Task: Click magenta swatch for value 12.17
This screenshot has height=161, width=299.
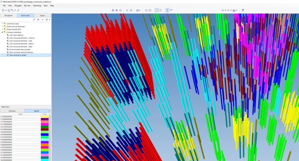Action: point(45,124)
